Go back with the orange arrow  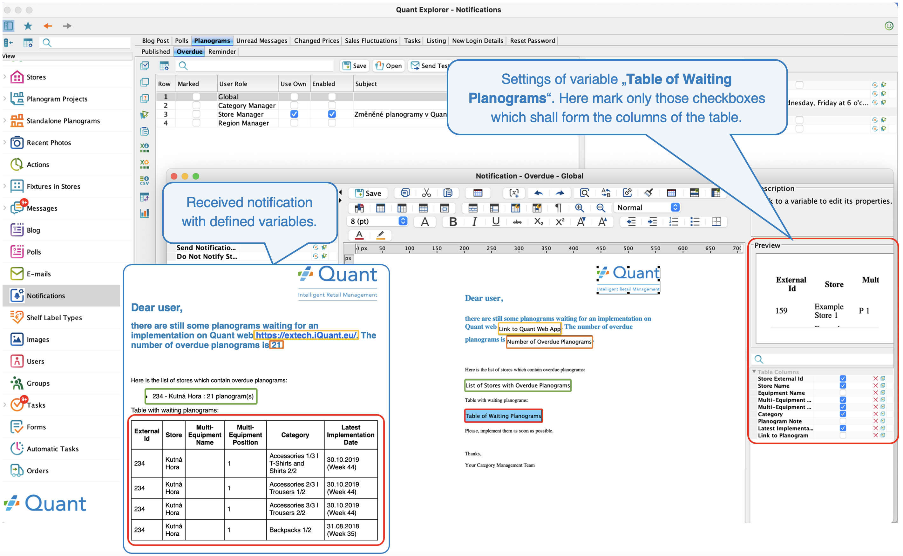(48, 26)
